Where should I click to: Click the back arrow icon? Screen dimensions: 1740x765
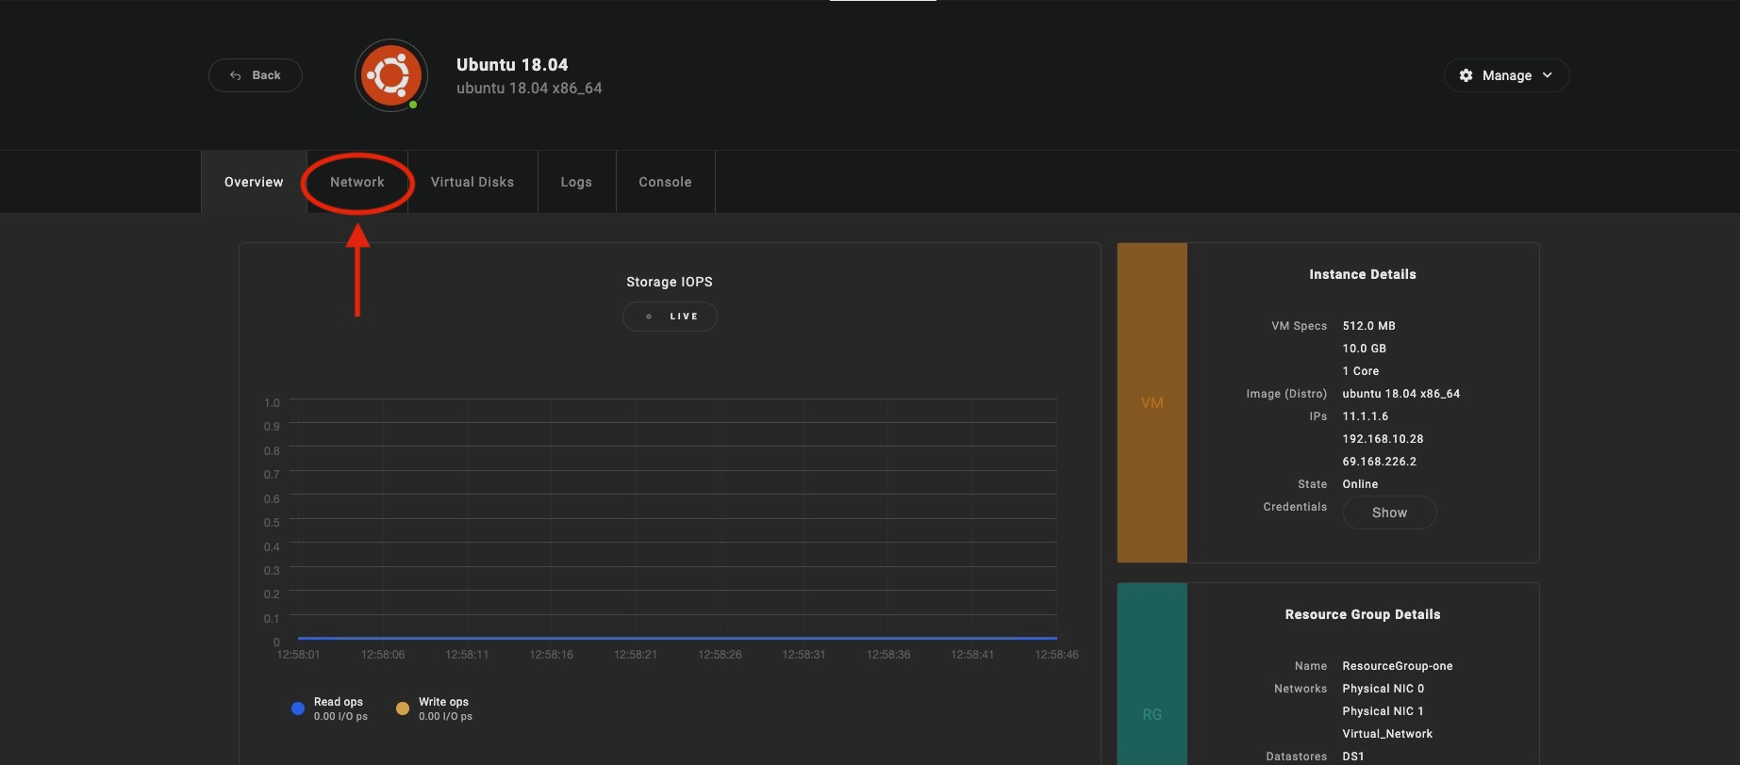coord(236,75)
